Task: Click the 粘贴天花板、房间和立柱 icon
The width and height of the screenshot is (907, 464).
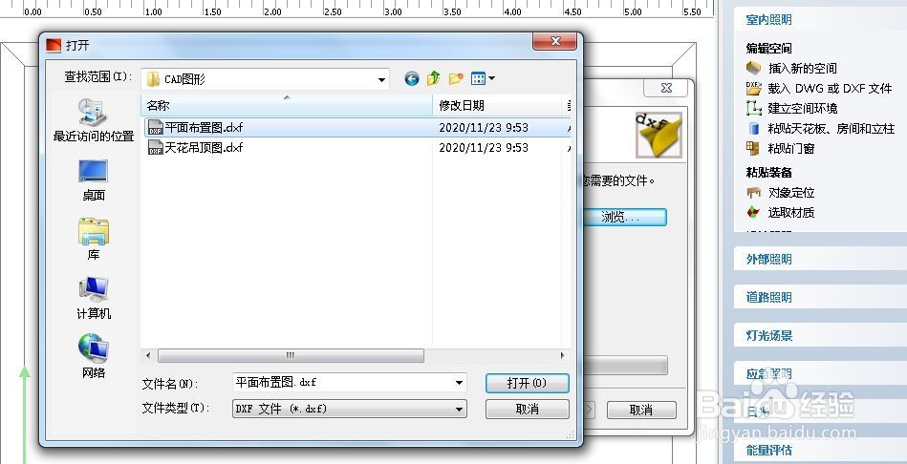Action: [753, 128]
